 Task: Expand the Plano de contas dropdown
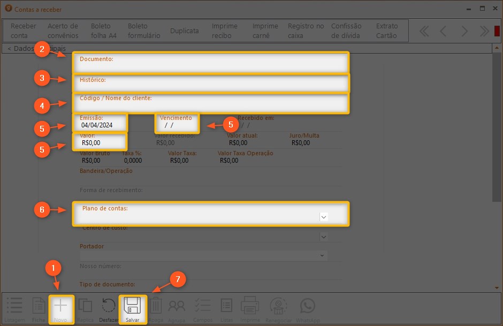[x=323, y=217]
